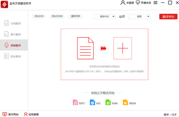Switch to 图片翻译 image translation tab
Screen dimensions: 179x117
pyautogui.click(x=14, y=34)
